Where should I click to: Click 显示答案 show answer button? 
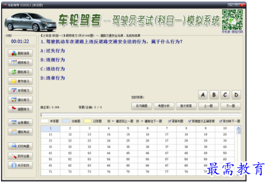point(186,106)
